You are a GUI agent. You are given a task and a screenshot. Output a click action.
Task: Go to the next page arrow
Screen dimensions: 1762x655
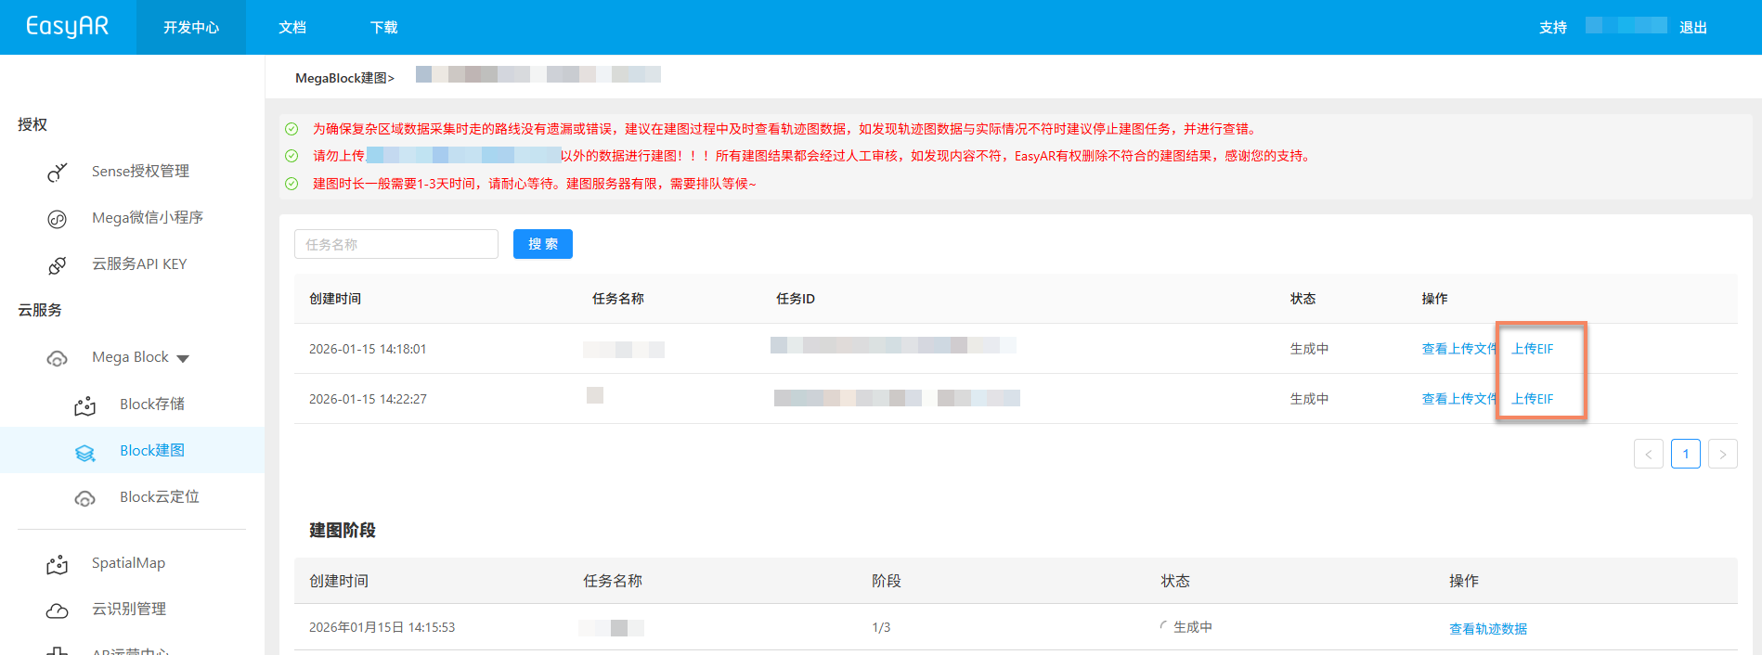(1722, 454)
